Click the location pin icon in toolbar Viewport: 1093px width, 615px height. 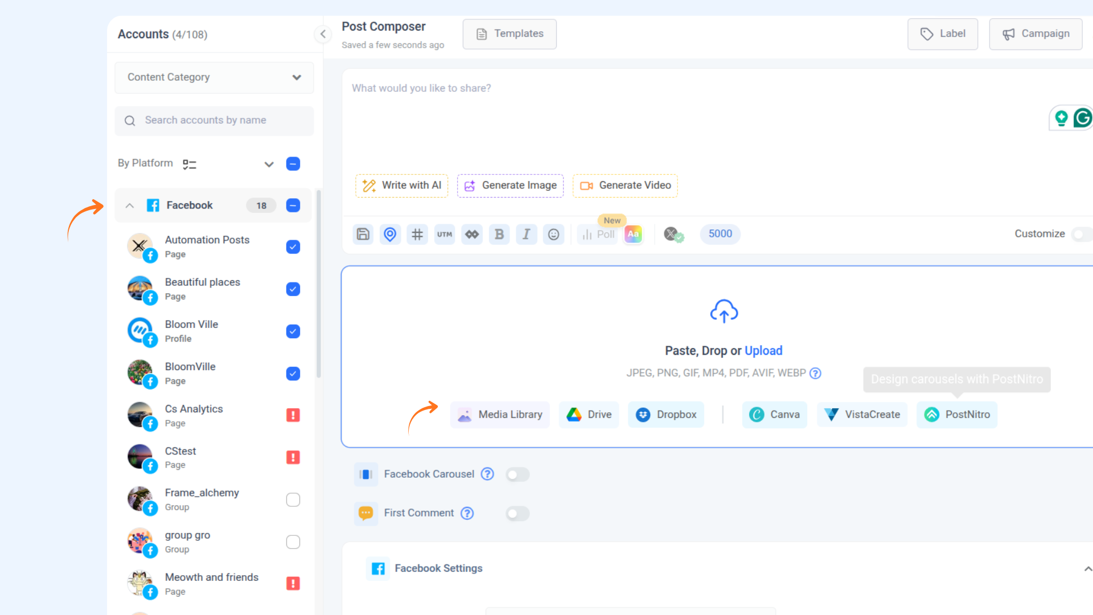point(390,234)
